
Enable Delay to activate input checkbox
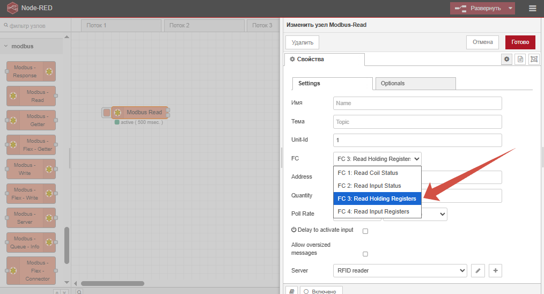pos(365,231)
